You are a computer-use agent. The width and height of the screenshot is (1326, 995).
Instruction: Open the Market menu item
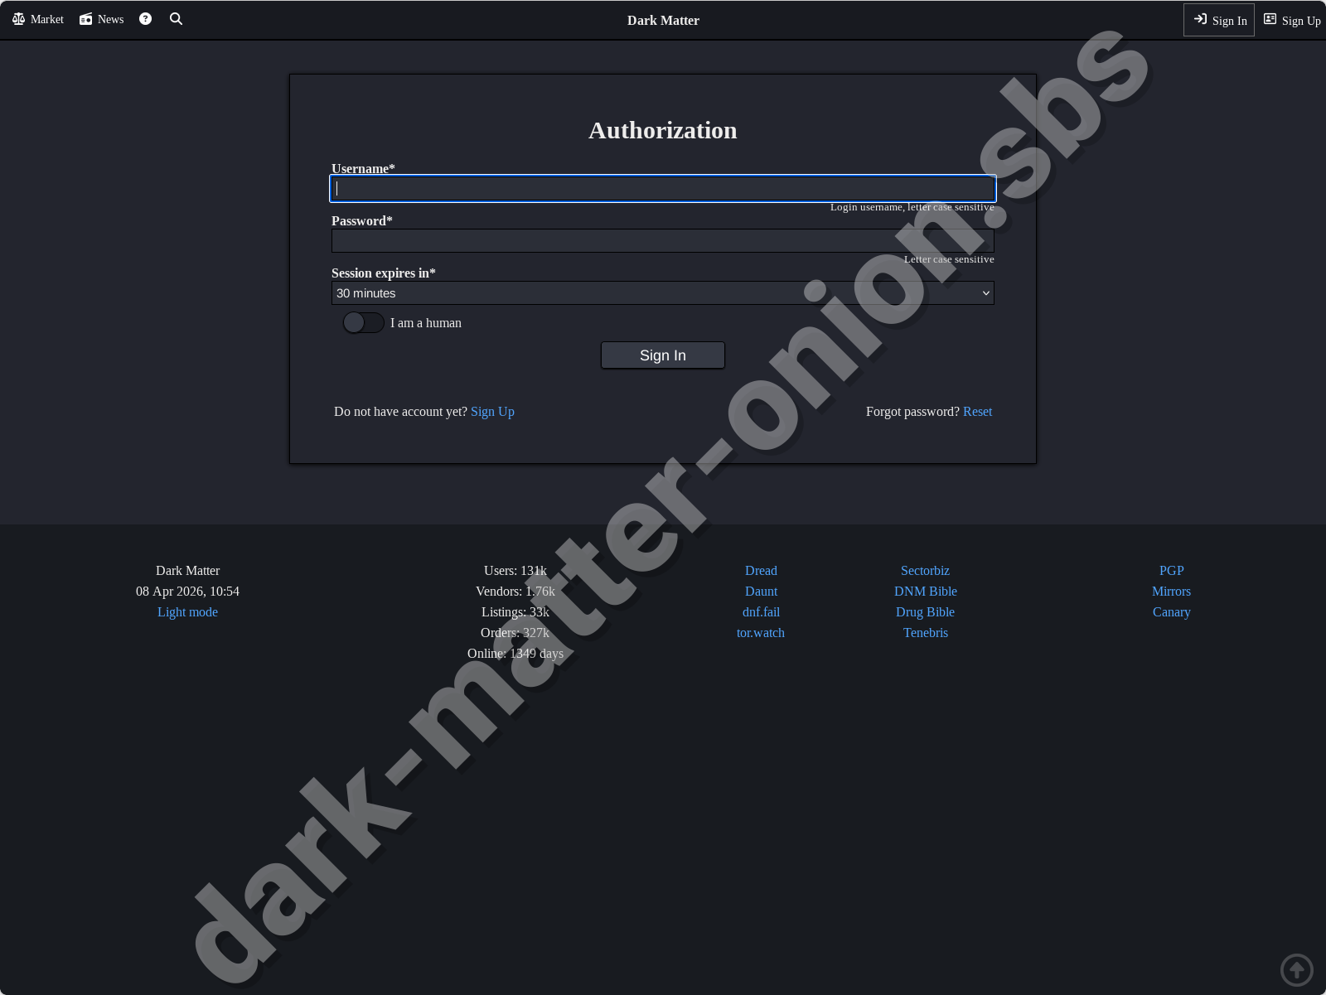pyautogui.click(x=36, y=18)
